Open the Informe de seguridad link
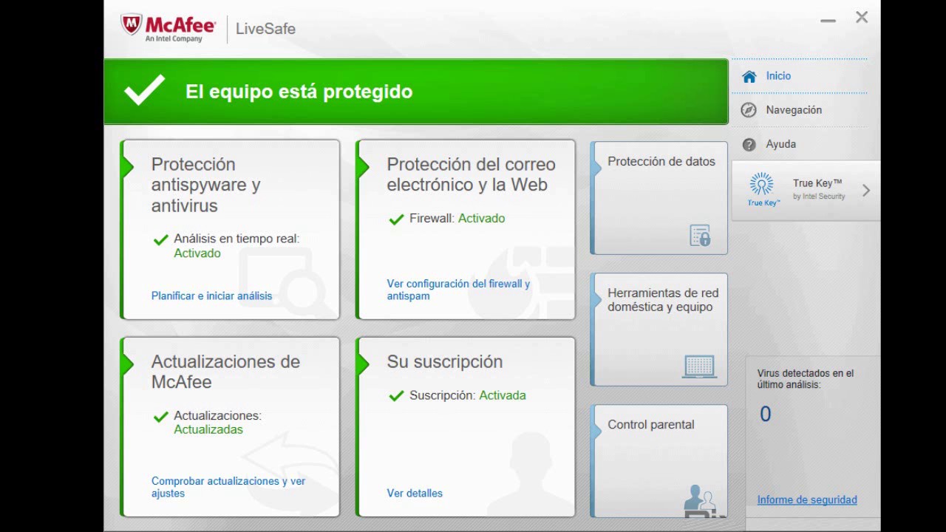The image size is (946, 532). coord(807,499)
